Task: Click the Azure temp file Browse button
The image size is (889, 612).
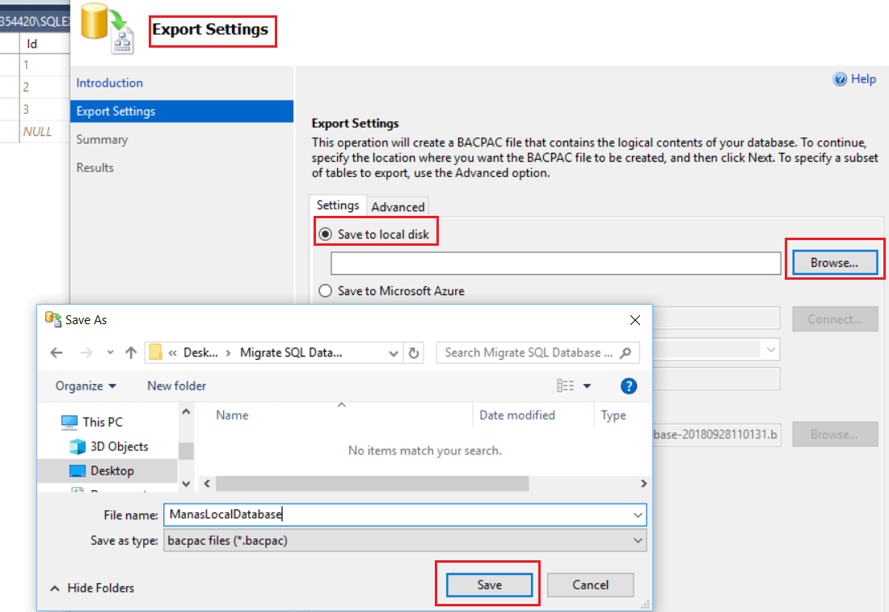Action: pos(835,434)
